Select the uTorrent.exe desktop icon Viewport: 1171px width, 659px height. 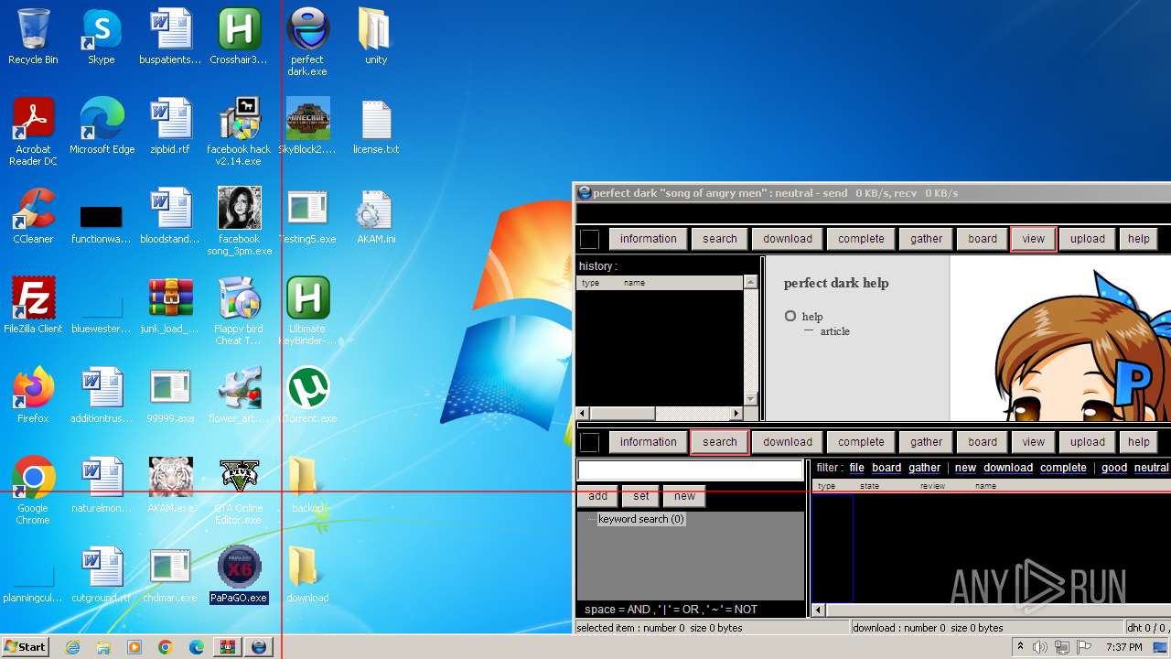tap(309, 395)
